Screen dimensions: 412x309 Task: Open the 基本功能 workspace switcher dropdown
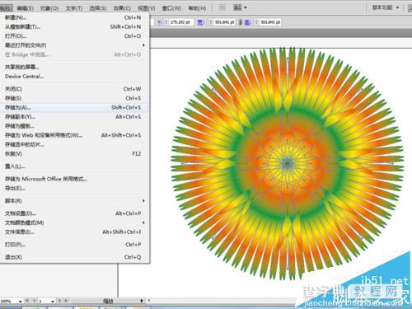coord(386,7)
